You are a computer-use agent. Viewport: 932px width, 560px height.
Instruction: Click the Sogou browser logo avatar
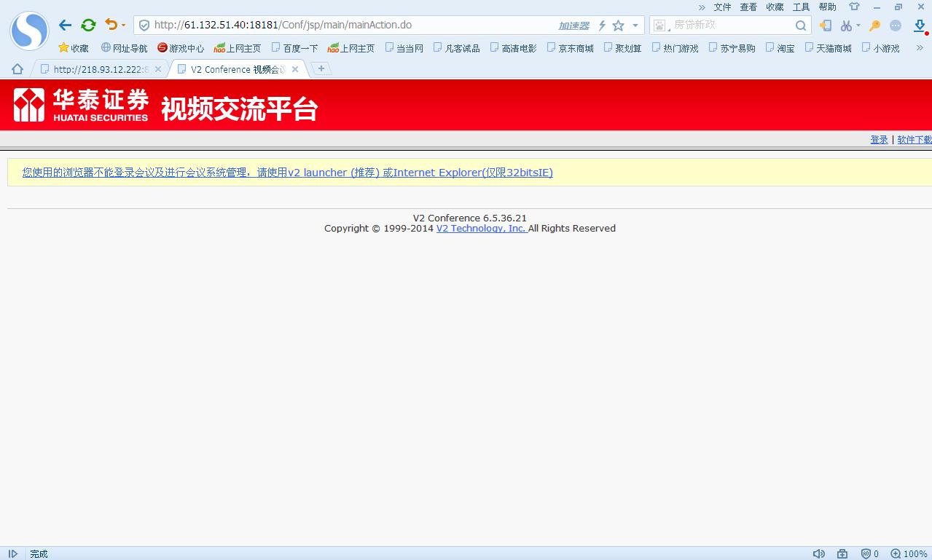(x=29, y=31)
